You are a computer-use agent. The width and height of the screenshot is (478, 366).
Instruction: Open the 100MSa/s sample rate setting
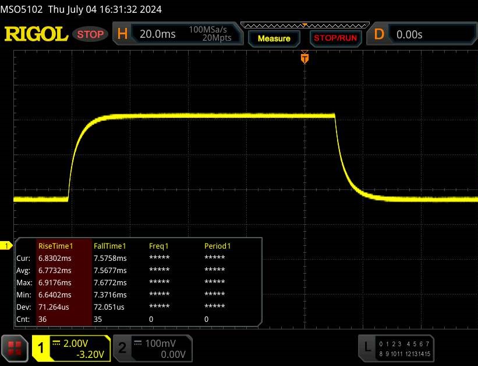pyautogui.click(x=210, y=30)
